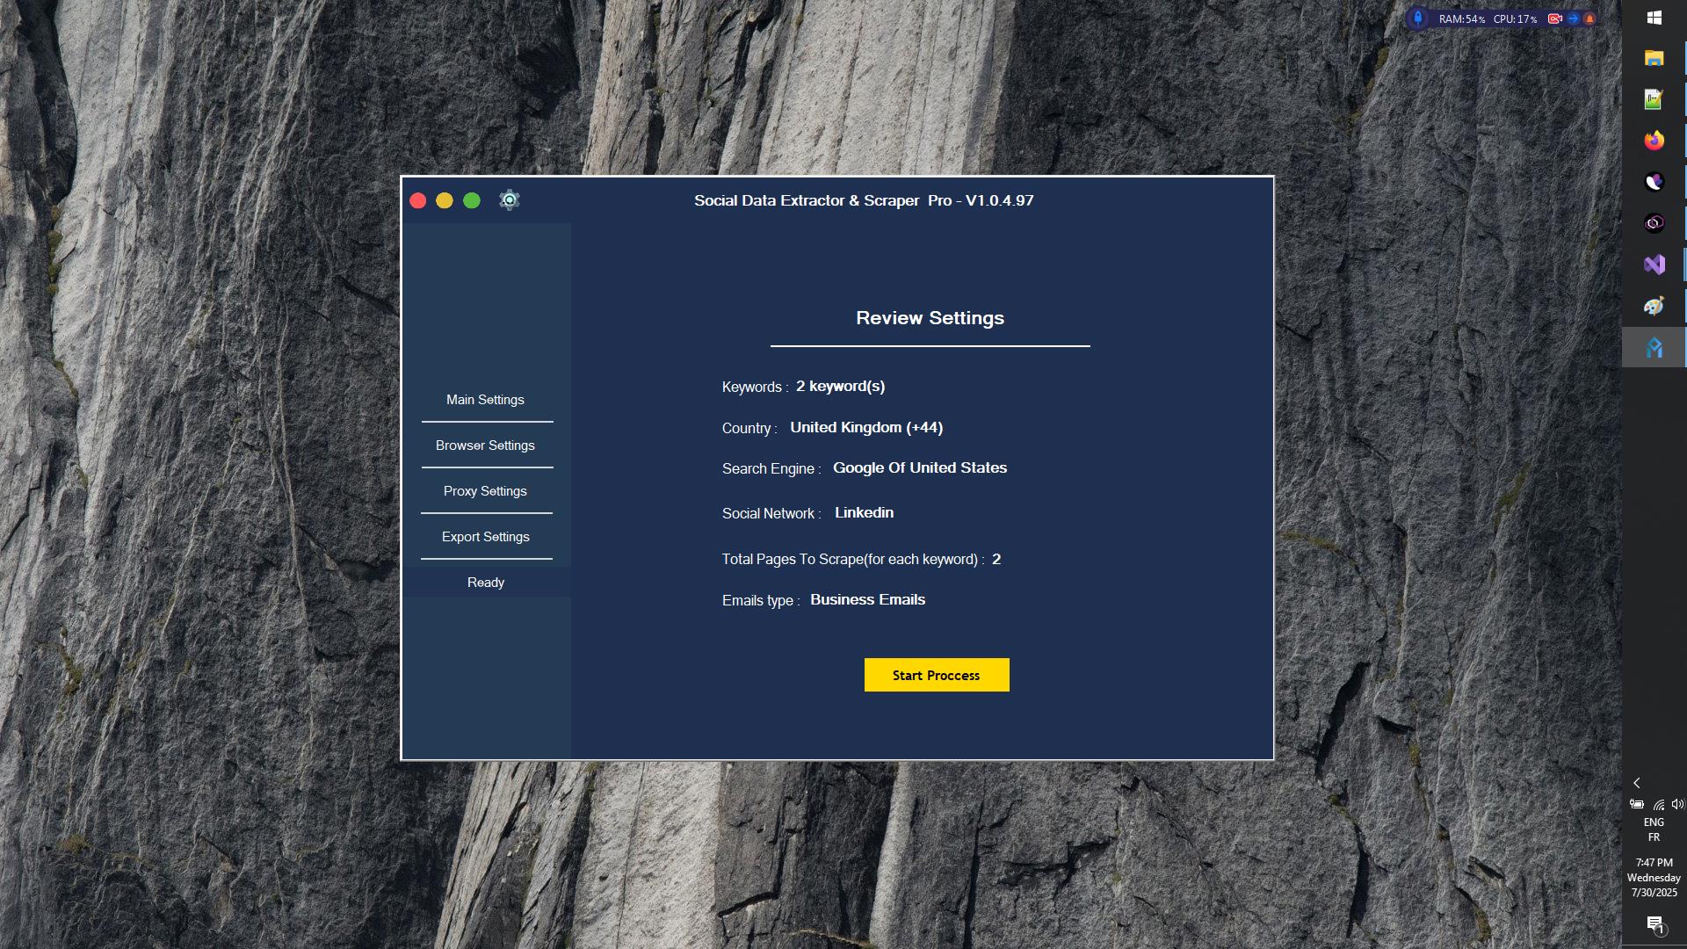Click the orange bell notification icon
Screen dimensions: 1687x949
tap(1589, 18)
